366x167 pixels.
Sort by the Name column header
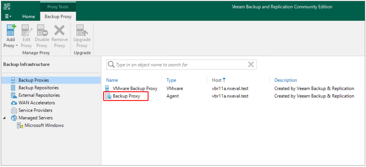pos(112,80)
